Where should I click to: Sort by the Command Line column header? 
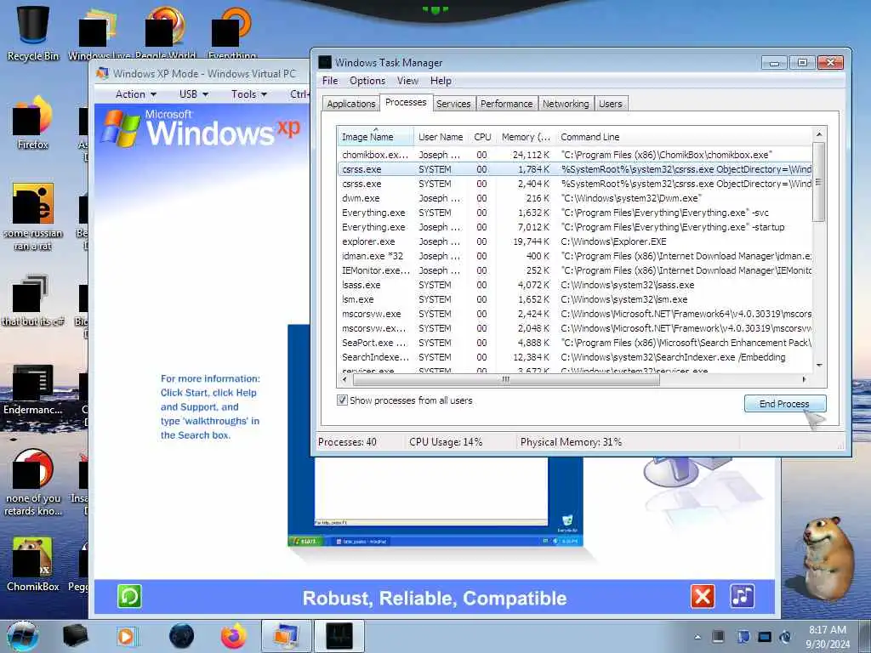pos(683,137)
